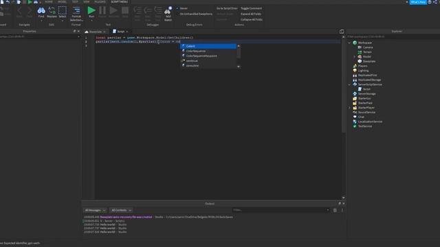Click the Output filter input field

[x=281, y=210]
